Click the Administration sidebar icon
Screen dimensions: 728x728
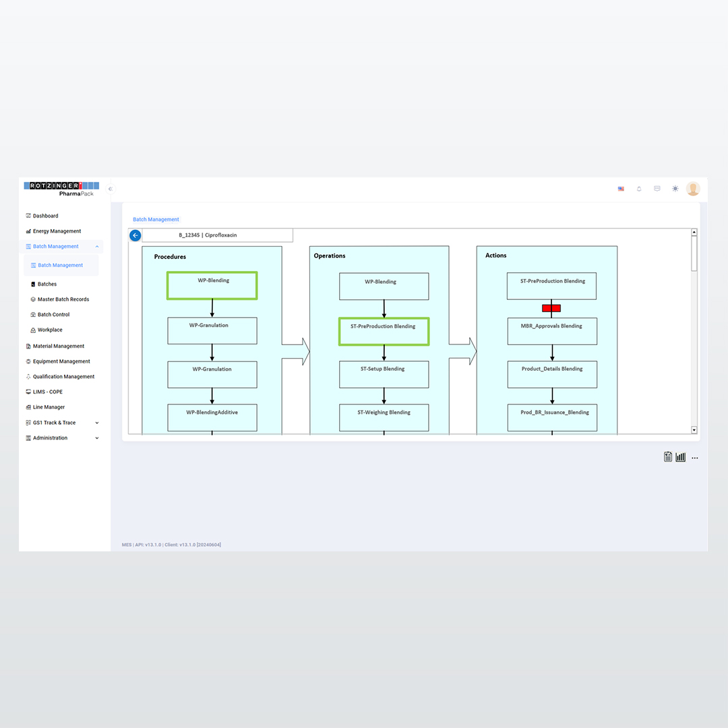28,438
